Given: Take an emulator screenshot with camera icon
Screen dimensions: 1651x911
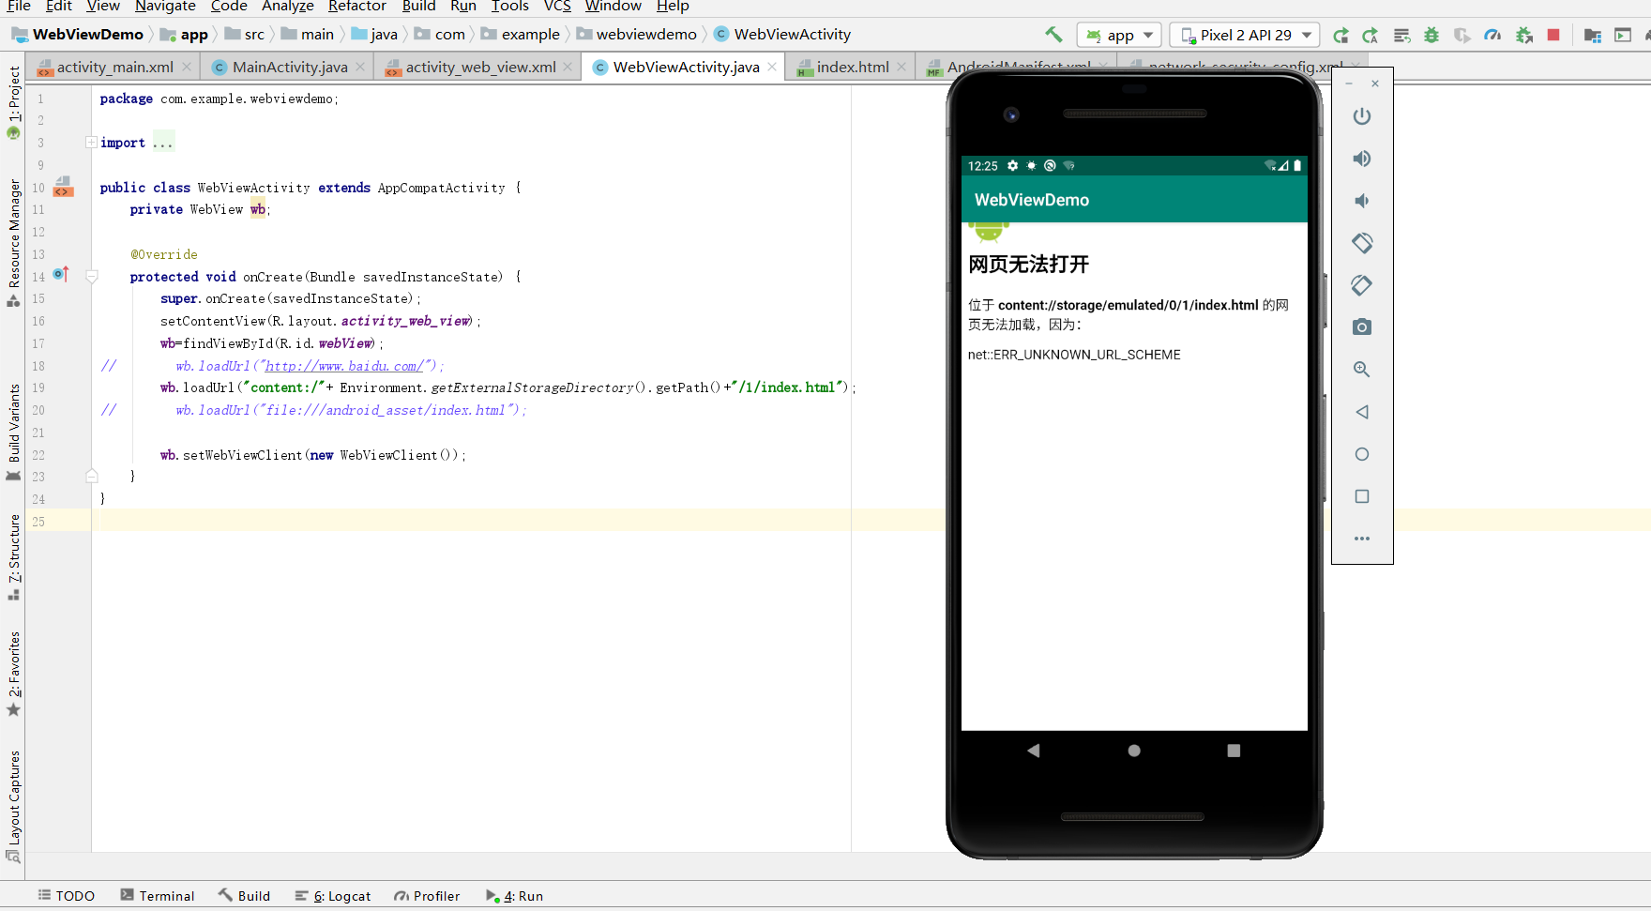Looking at the screenshot, I should (1362, 327).
